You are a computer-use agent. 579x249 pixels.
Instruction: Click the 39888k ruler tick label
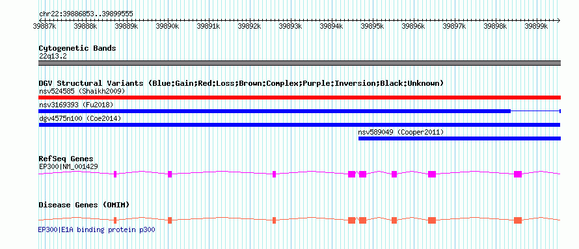click(85, 26)
